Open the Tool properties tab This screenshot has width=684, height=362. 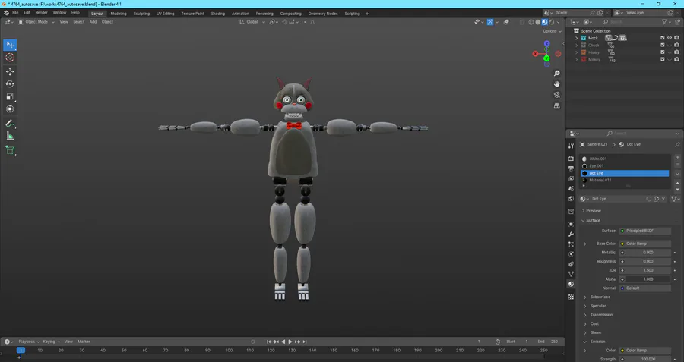click(x=571, y=146)
